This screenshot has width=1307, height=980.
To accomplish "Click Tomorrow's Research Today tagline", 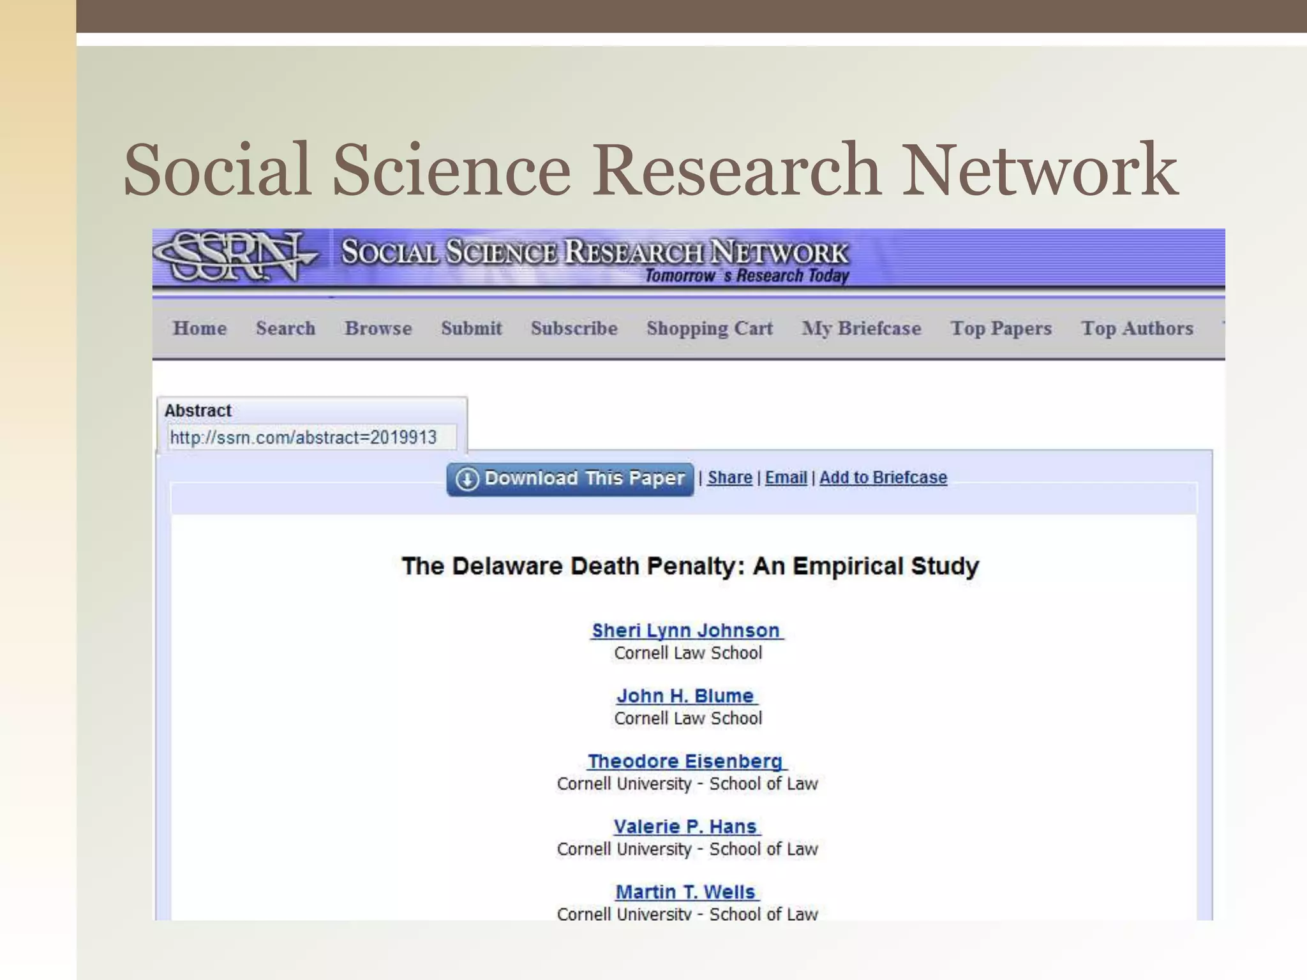I will pos(747,276).
